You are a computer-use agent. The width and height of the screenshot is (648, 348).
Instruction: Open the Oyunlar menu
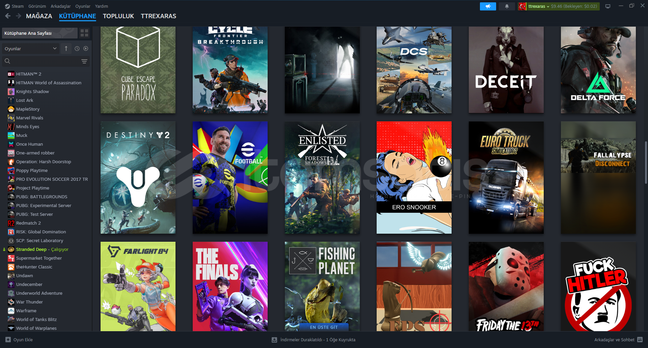click(x=83, y=6)
